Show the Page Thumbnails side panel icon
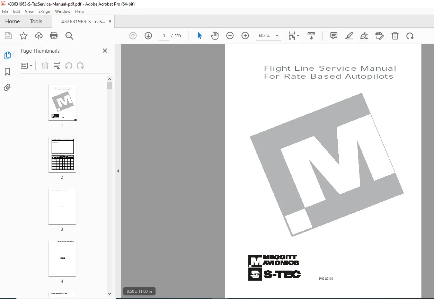The height and width of the screenshot is (299, 434). (7, 55)
